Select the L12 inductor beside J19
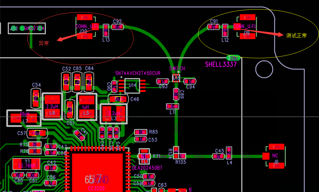Screen dimensions: 319x192 click(x=225, y=30)
